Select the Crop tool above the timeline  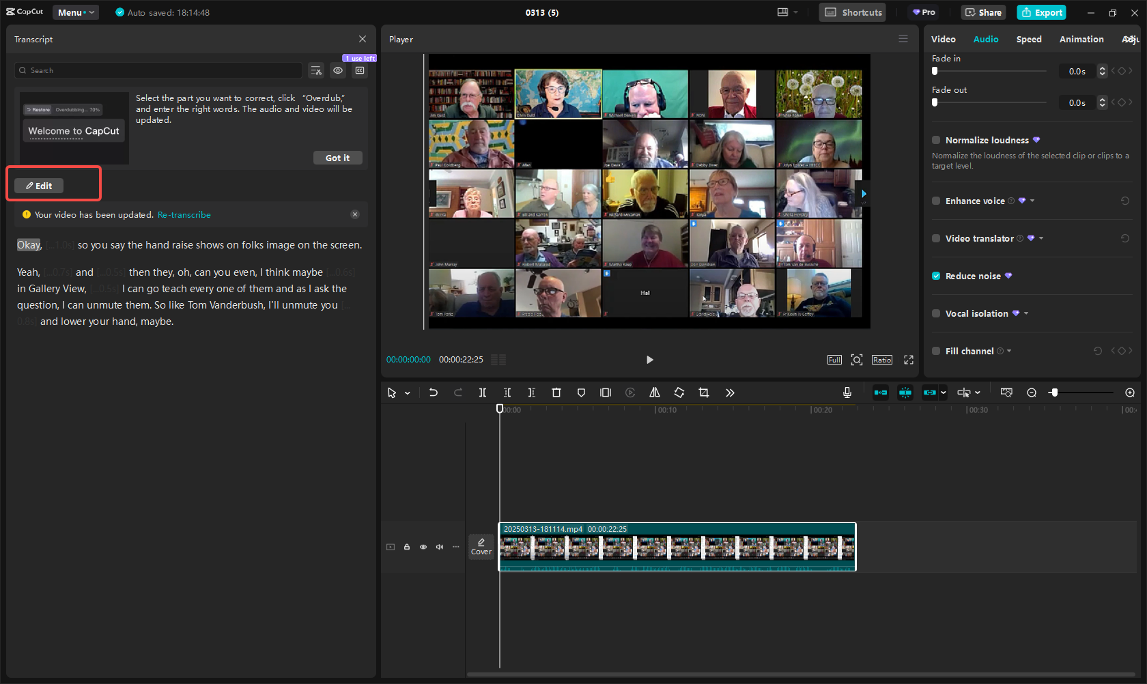click(x=704, y=393)
